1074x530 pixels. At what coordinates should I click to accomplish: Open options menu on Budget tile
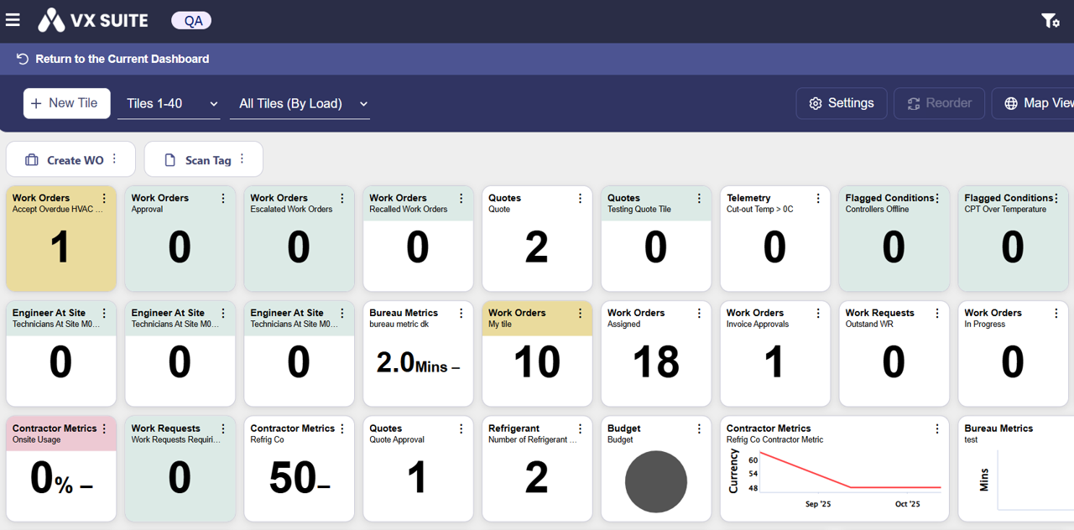pyautogui.click(x=700, y=429)
